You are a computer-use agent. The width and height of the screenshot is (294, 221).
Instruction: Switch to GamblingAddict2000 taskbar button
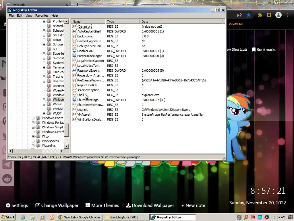pos(126,217)
